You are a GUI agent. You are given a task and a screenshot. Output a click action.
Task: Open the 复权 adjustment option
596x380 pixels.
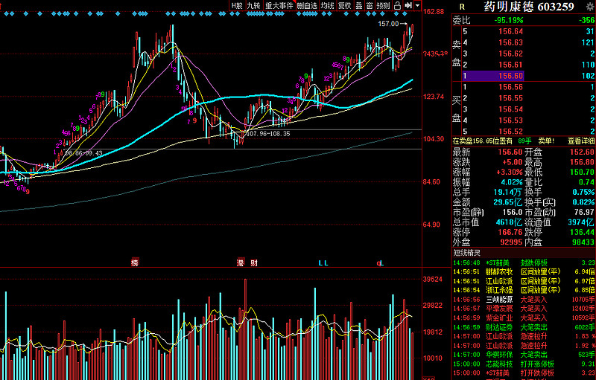pos(345,5)
